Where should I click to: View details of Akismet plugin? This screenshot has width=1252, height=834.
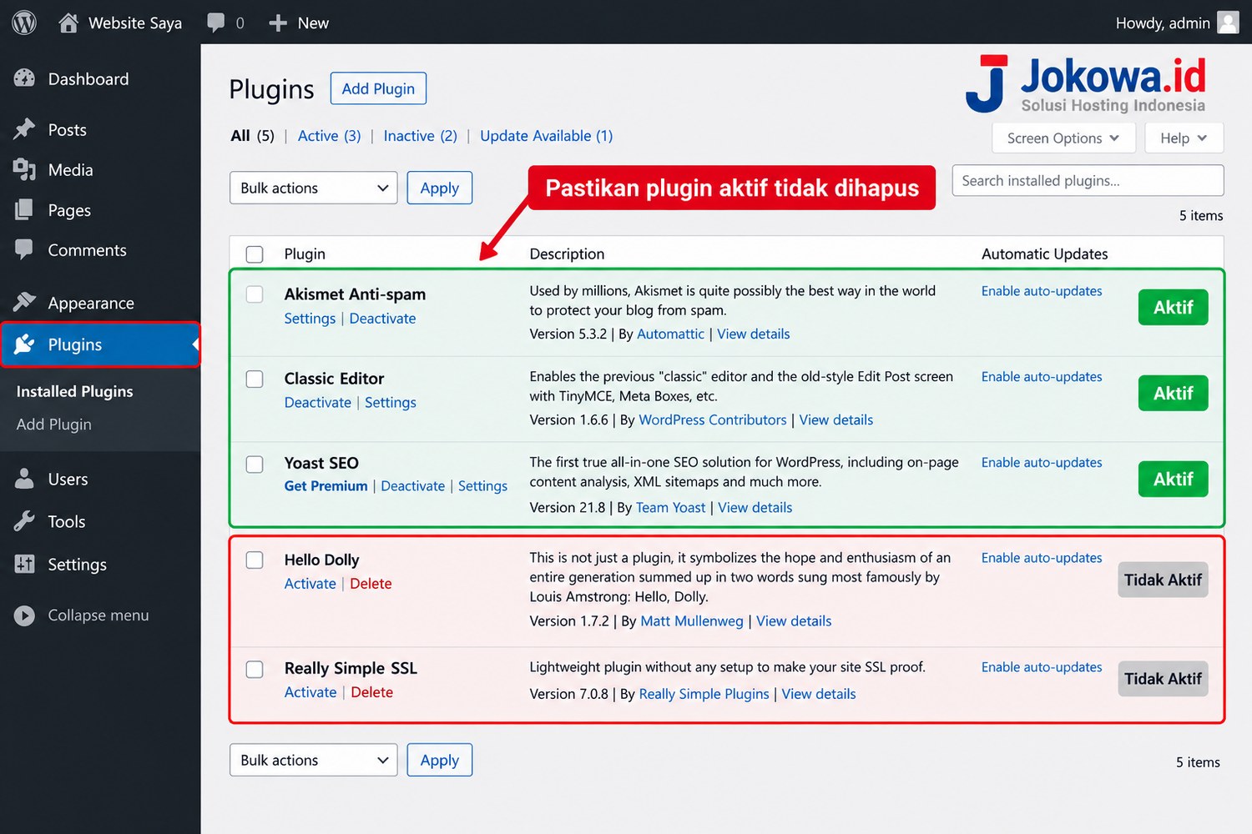pyautogui.click(x=754, y=334)
